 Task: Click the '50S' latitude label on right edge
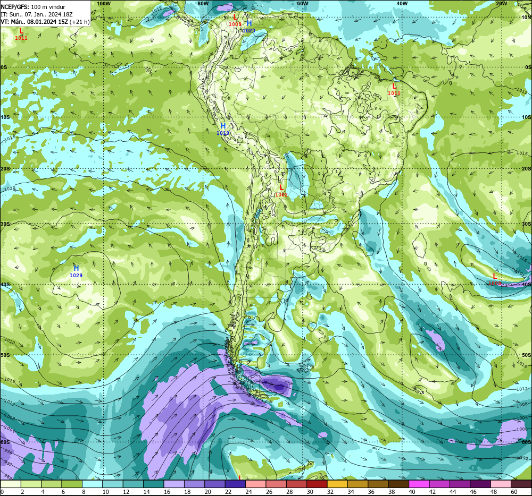(x=527, y=355)
